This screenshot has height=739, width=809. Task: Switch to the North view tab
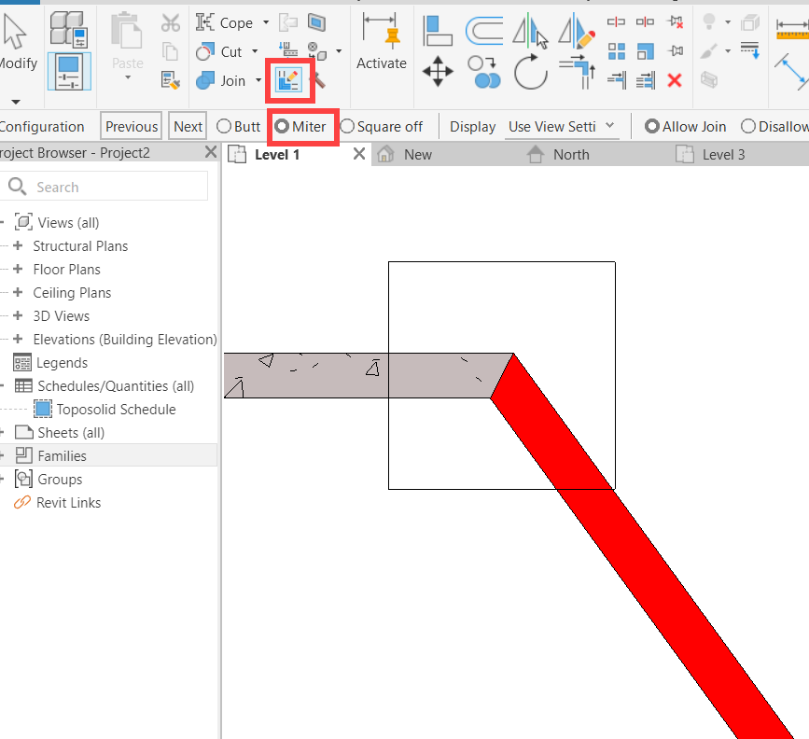coord(571,154)
